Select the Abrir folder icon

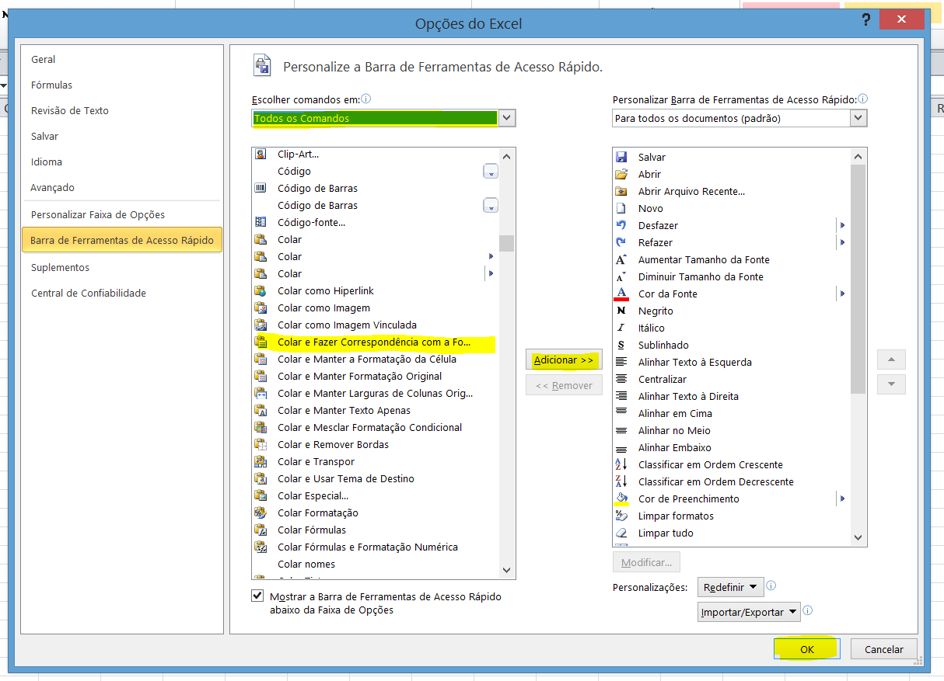pos(621,174)
